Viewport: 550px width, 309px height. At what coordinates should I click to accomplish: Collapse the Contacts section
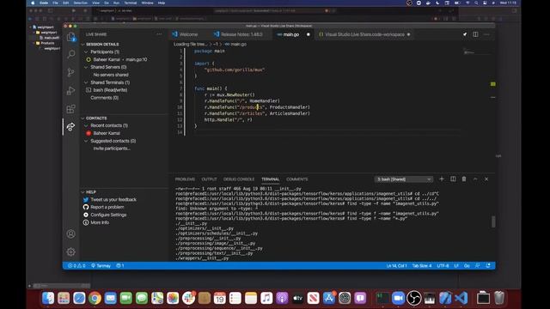(x=82, y=118)
